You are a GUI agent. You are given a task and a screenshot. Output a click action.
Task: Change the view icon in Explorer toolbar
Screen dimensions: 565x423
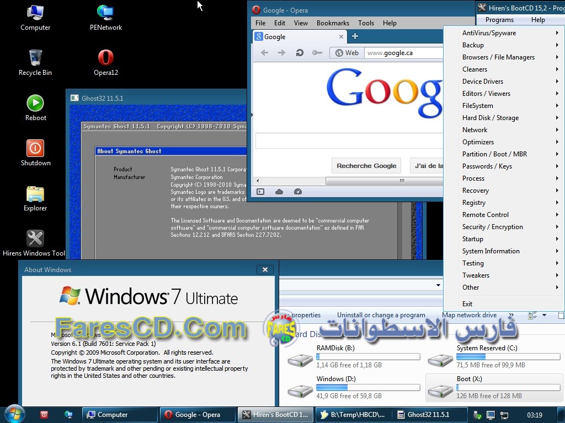point(532,316)
